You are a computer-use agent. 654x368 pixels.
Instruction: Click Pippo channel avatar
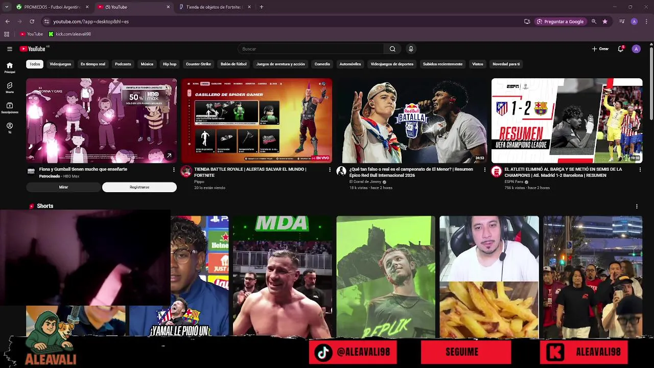(x=186, y=172)
